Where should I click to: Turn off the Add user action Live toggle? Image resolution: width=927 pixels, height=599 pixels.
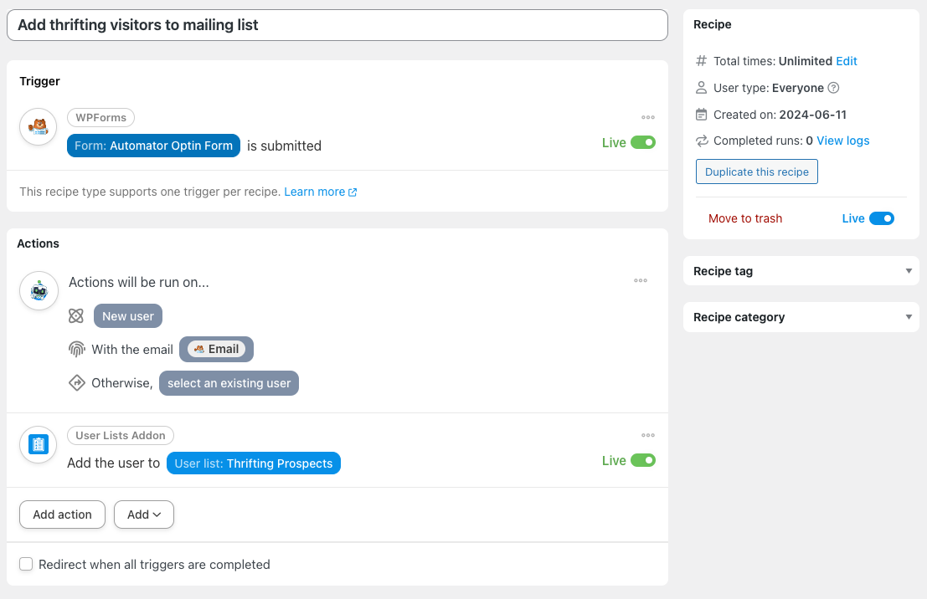click(x=642, y=460)
